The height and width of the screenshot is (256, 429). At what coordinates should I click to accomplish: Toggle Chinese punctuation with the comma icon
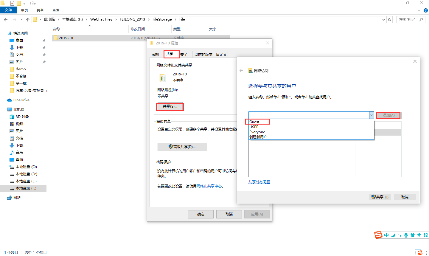(x=399, y=235)
